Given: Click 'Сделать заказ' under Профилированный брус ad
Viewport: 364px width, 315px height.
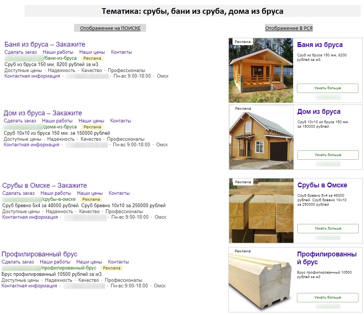Looking at the screenshot, I should tap(18, 262).
